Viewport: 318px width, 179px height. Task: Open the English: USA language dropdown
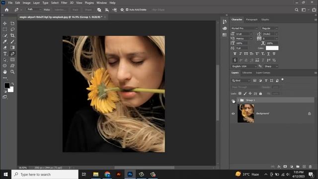(244, 66)
